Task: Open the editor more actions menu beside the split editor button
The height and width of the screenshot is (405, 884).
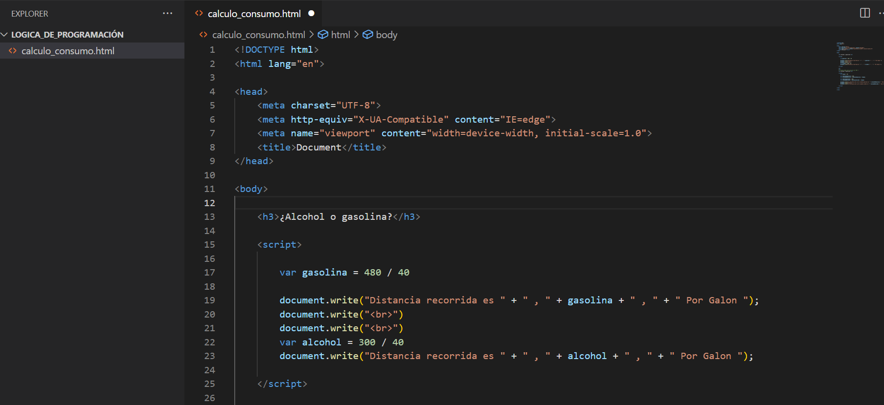Action: click(881, 13)
